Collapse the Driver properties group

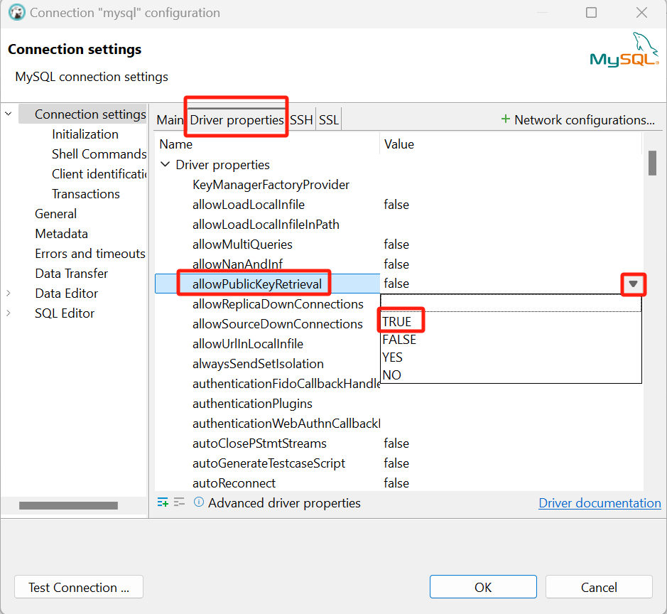(166, 164)
